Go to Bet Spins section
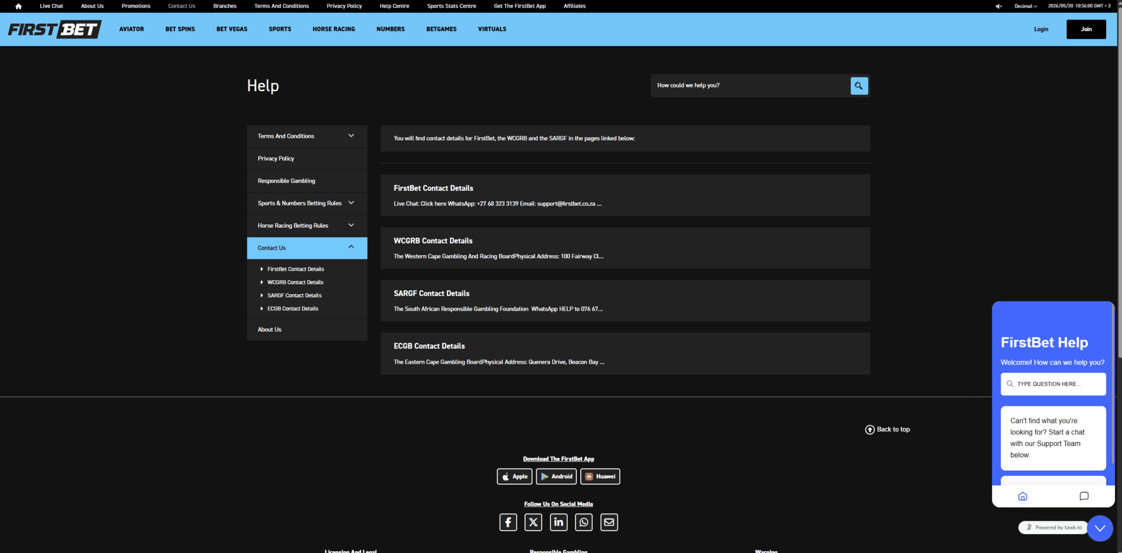Viewport: 1122px width, 553px height. [180, 29]
